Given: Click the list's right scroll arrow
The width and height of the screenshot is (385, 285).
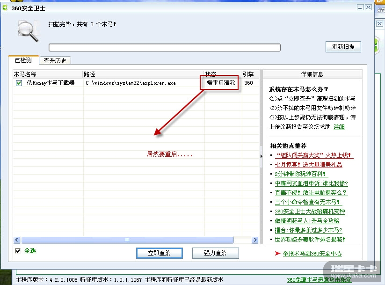Looking at the screenshot, I should point(255,240).
